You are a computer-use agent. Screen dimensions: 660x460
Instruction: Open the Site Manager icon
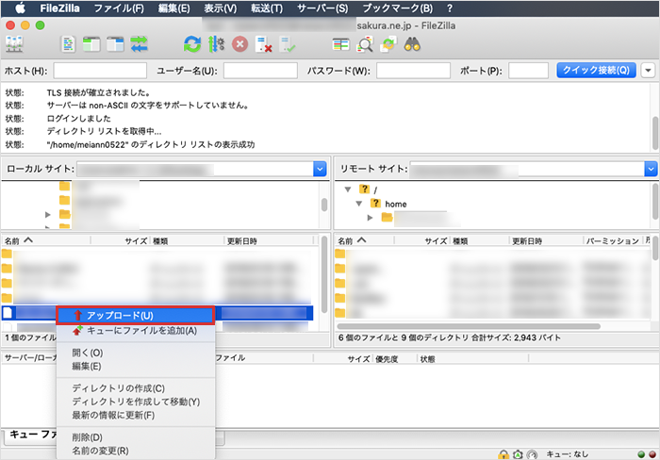point(15,43)
